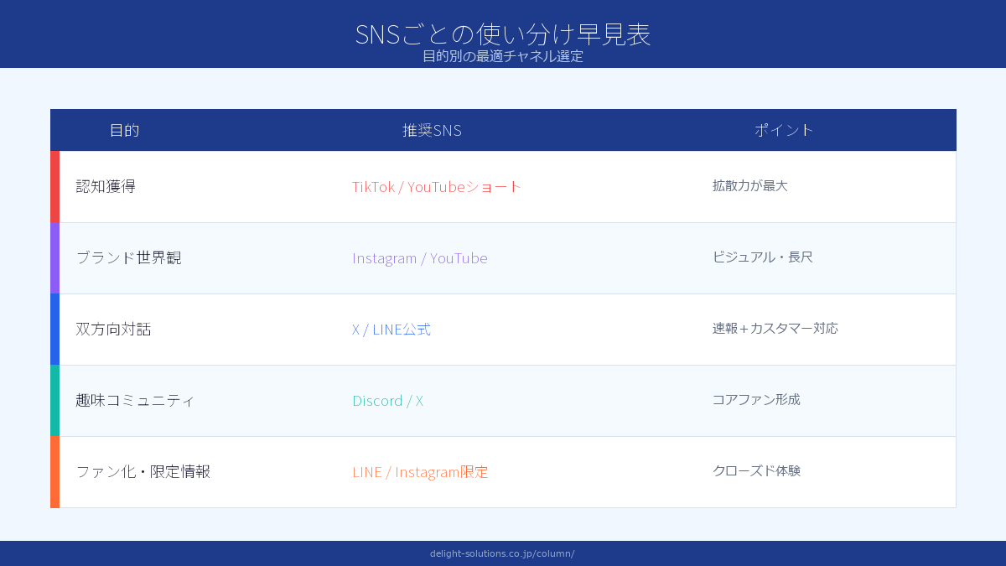Viewport: 1006px width, 566px height.
Task: Click the 'ポイント' column header
Action: tap(784, 130)
